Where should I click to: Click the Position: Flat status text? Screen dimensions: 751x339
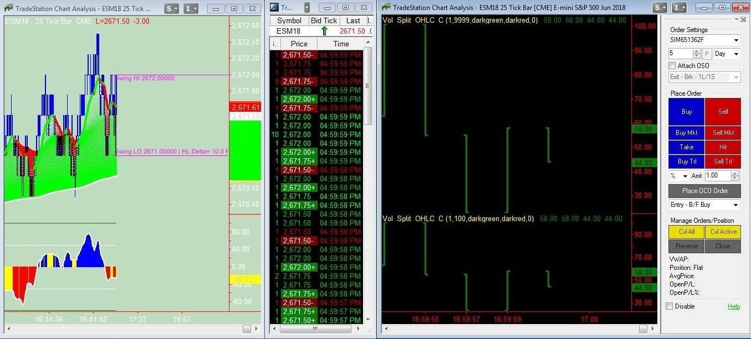(686, 268)
